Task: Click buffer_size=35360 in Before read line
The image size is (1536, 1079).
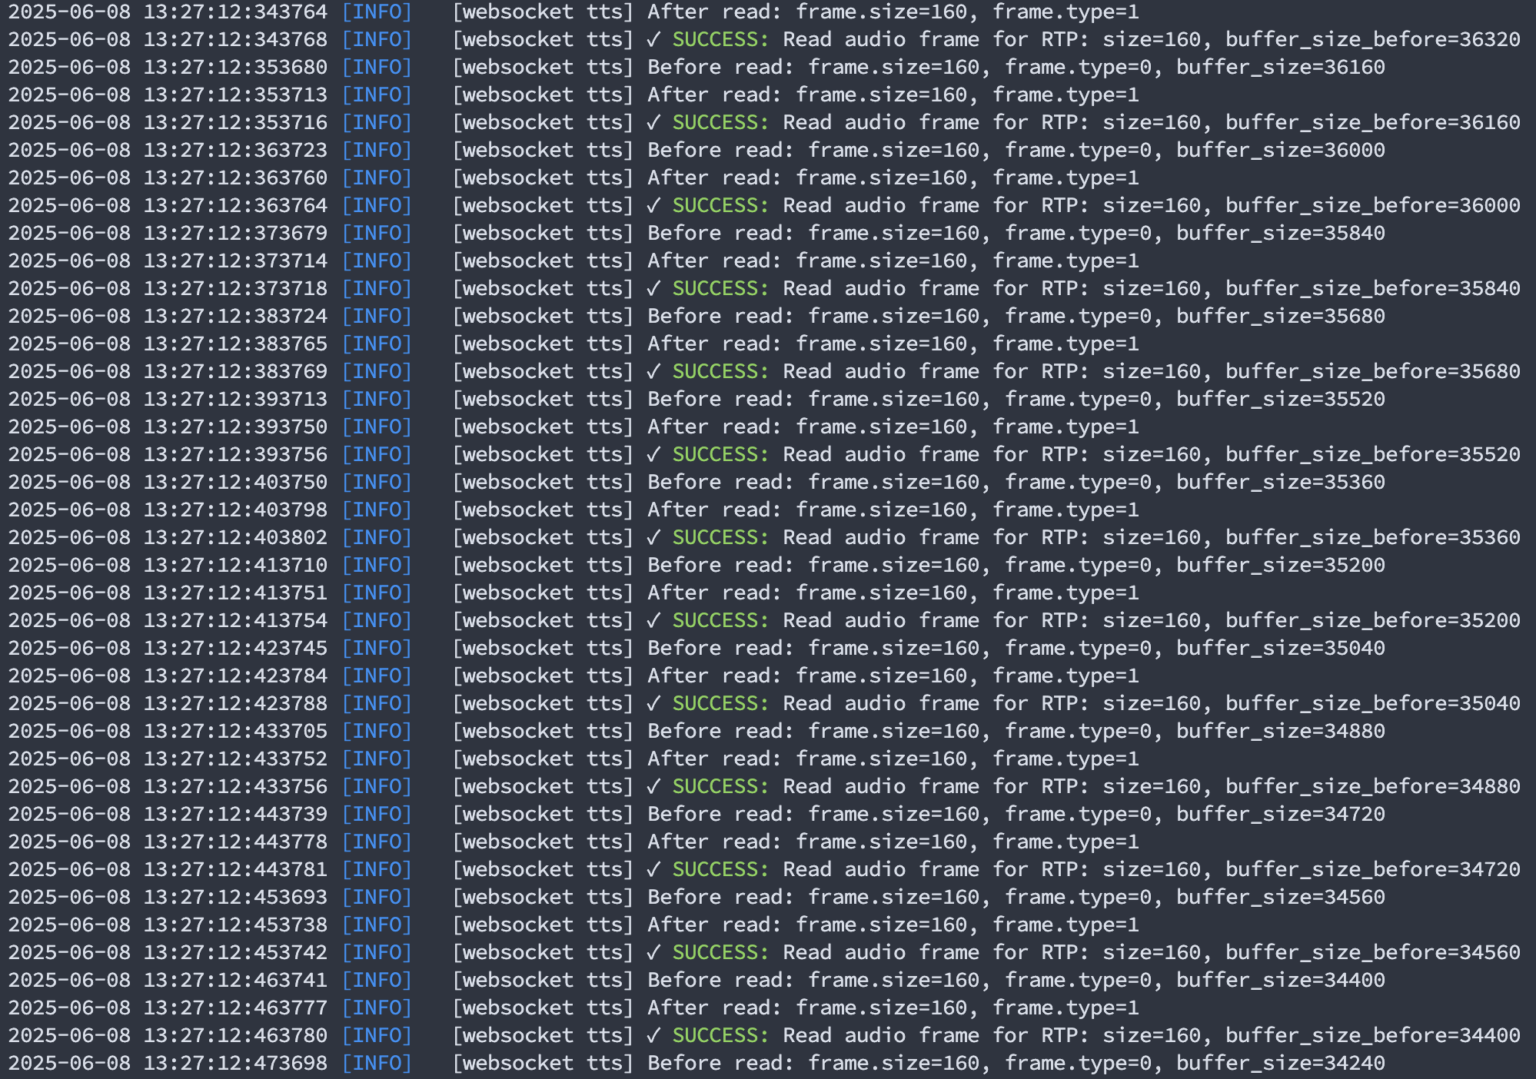Action: tap(1280, 483)
